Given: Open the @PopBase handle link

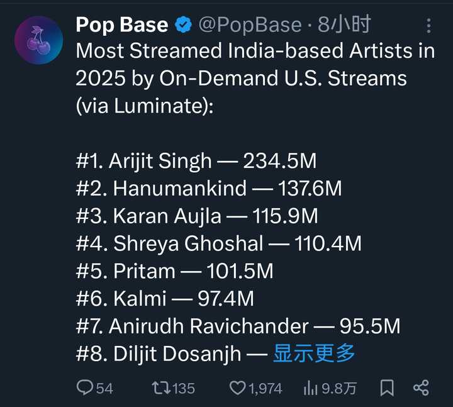Looking at the screenshot, I should 250,25.
